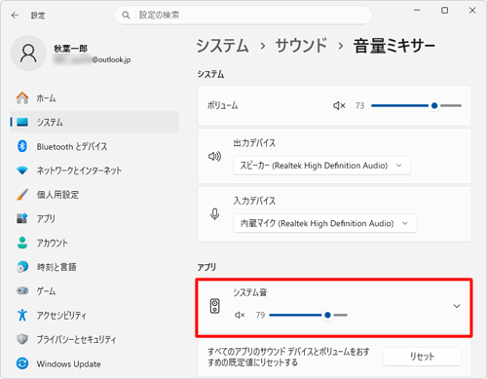Screen dimensions: 487x379
Task: Open 時刻と言語 in sidebar
Action: (x=94, y=267)
